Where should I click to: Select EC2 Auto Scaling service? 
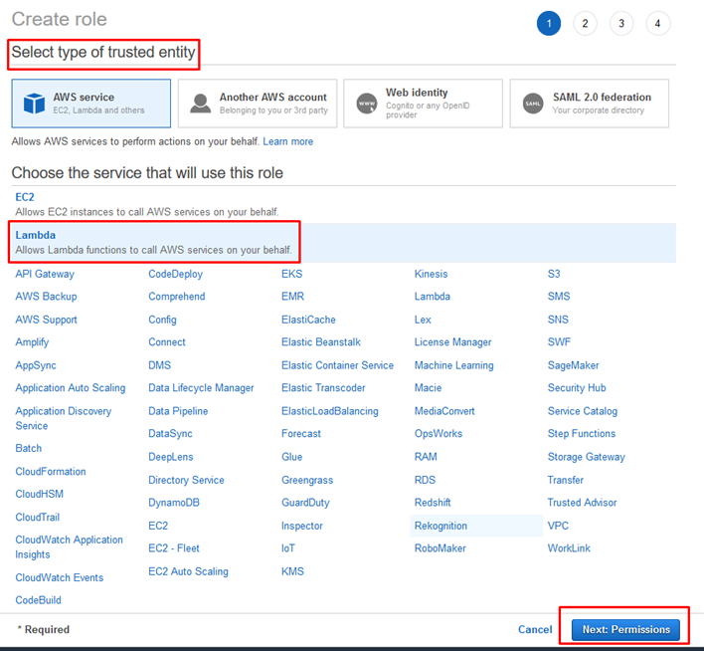coord(189,571)
